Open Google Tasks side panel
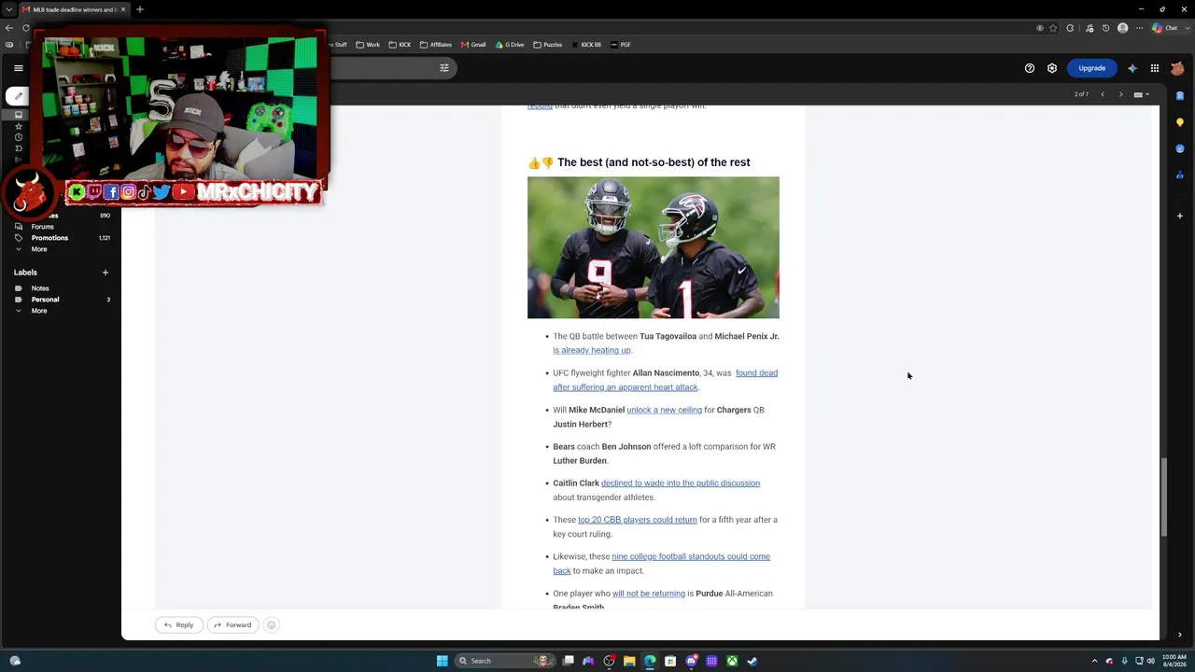 (1180, 148)
